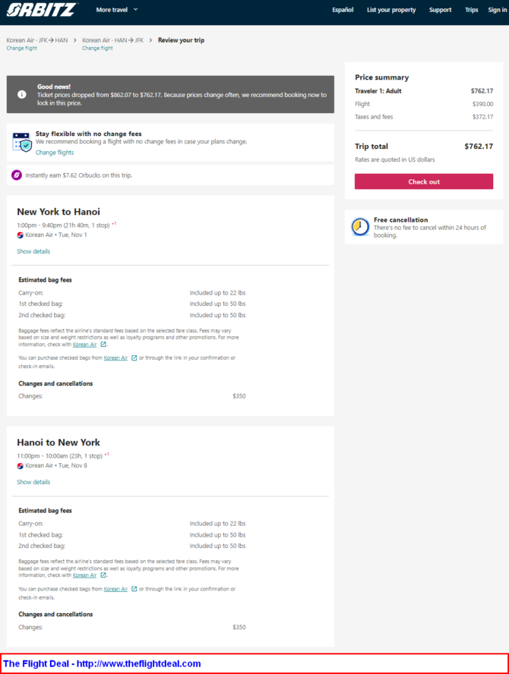Change flight under Korean Air JFK to HAN
The height and width of the screenshot is (674, 509).
(x=21, y=48)
